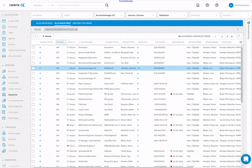
Task: Open table column settings gear
Action: click(241, 42)
